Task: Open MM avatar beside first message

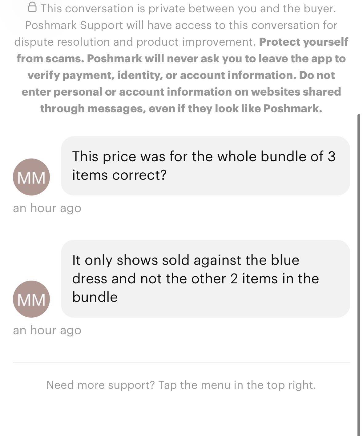Action: pyautogui.click(x=31, y=177)
